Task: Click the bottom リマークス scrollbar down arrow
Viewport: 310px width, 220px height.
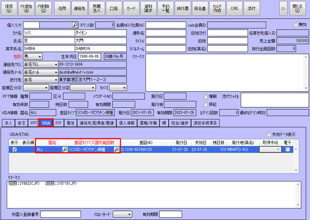Action: coord(298,205)
